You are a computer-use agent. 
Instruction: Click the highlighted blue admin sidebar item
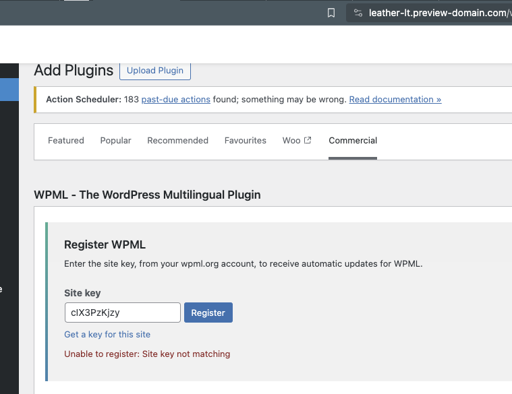pyautogui.click(x=9, y=90)
